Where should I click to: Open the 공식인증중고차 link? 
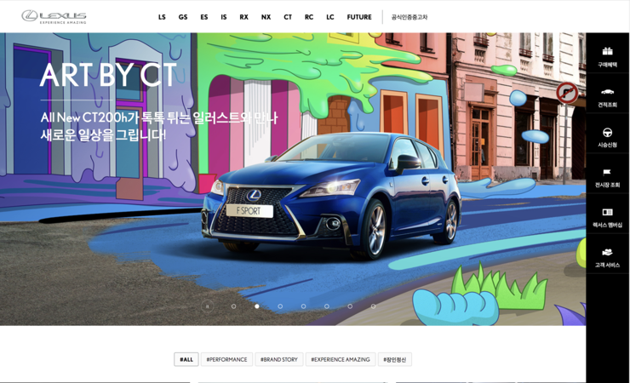409,17
